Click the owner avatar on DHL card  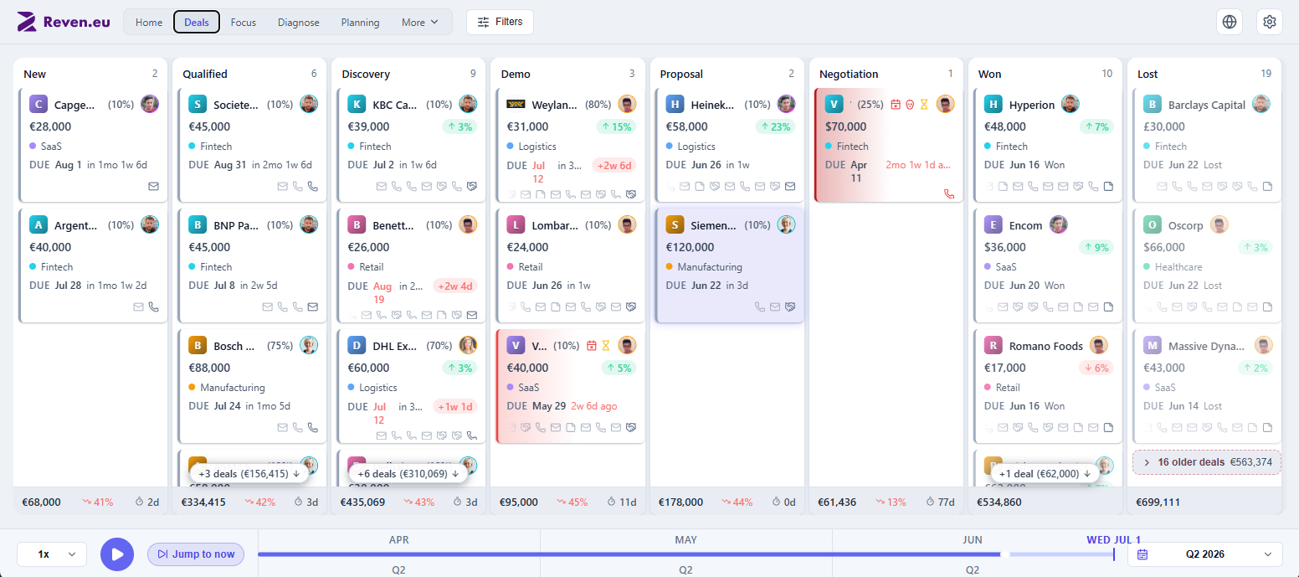pos(468,345)
